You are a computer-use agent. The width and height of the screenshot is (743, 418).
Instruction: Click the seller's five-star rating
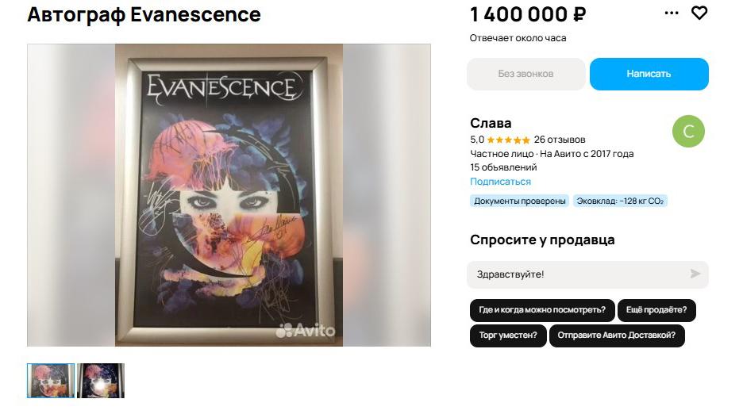[508, 140]
